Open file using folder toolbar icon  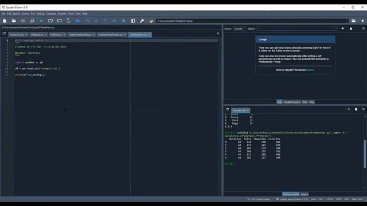[x=14, y=21]
